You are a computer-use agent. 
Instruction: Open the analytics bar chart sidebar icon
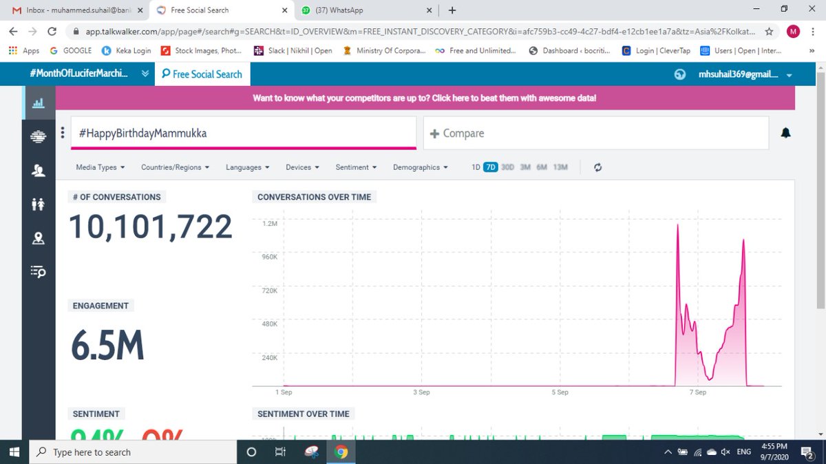pyautogui.click(x=38, y=103)
